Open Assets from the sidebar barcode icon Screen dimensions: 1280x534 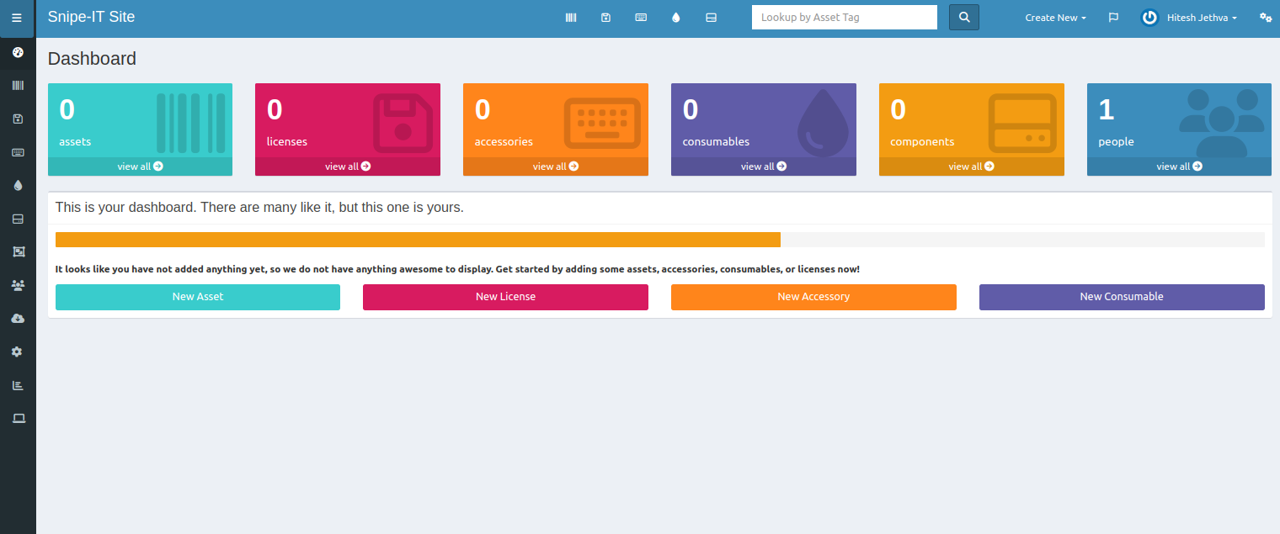click(18, 86)
